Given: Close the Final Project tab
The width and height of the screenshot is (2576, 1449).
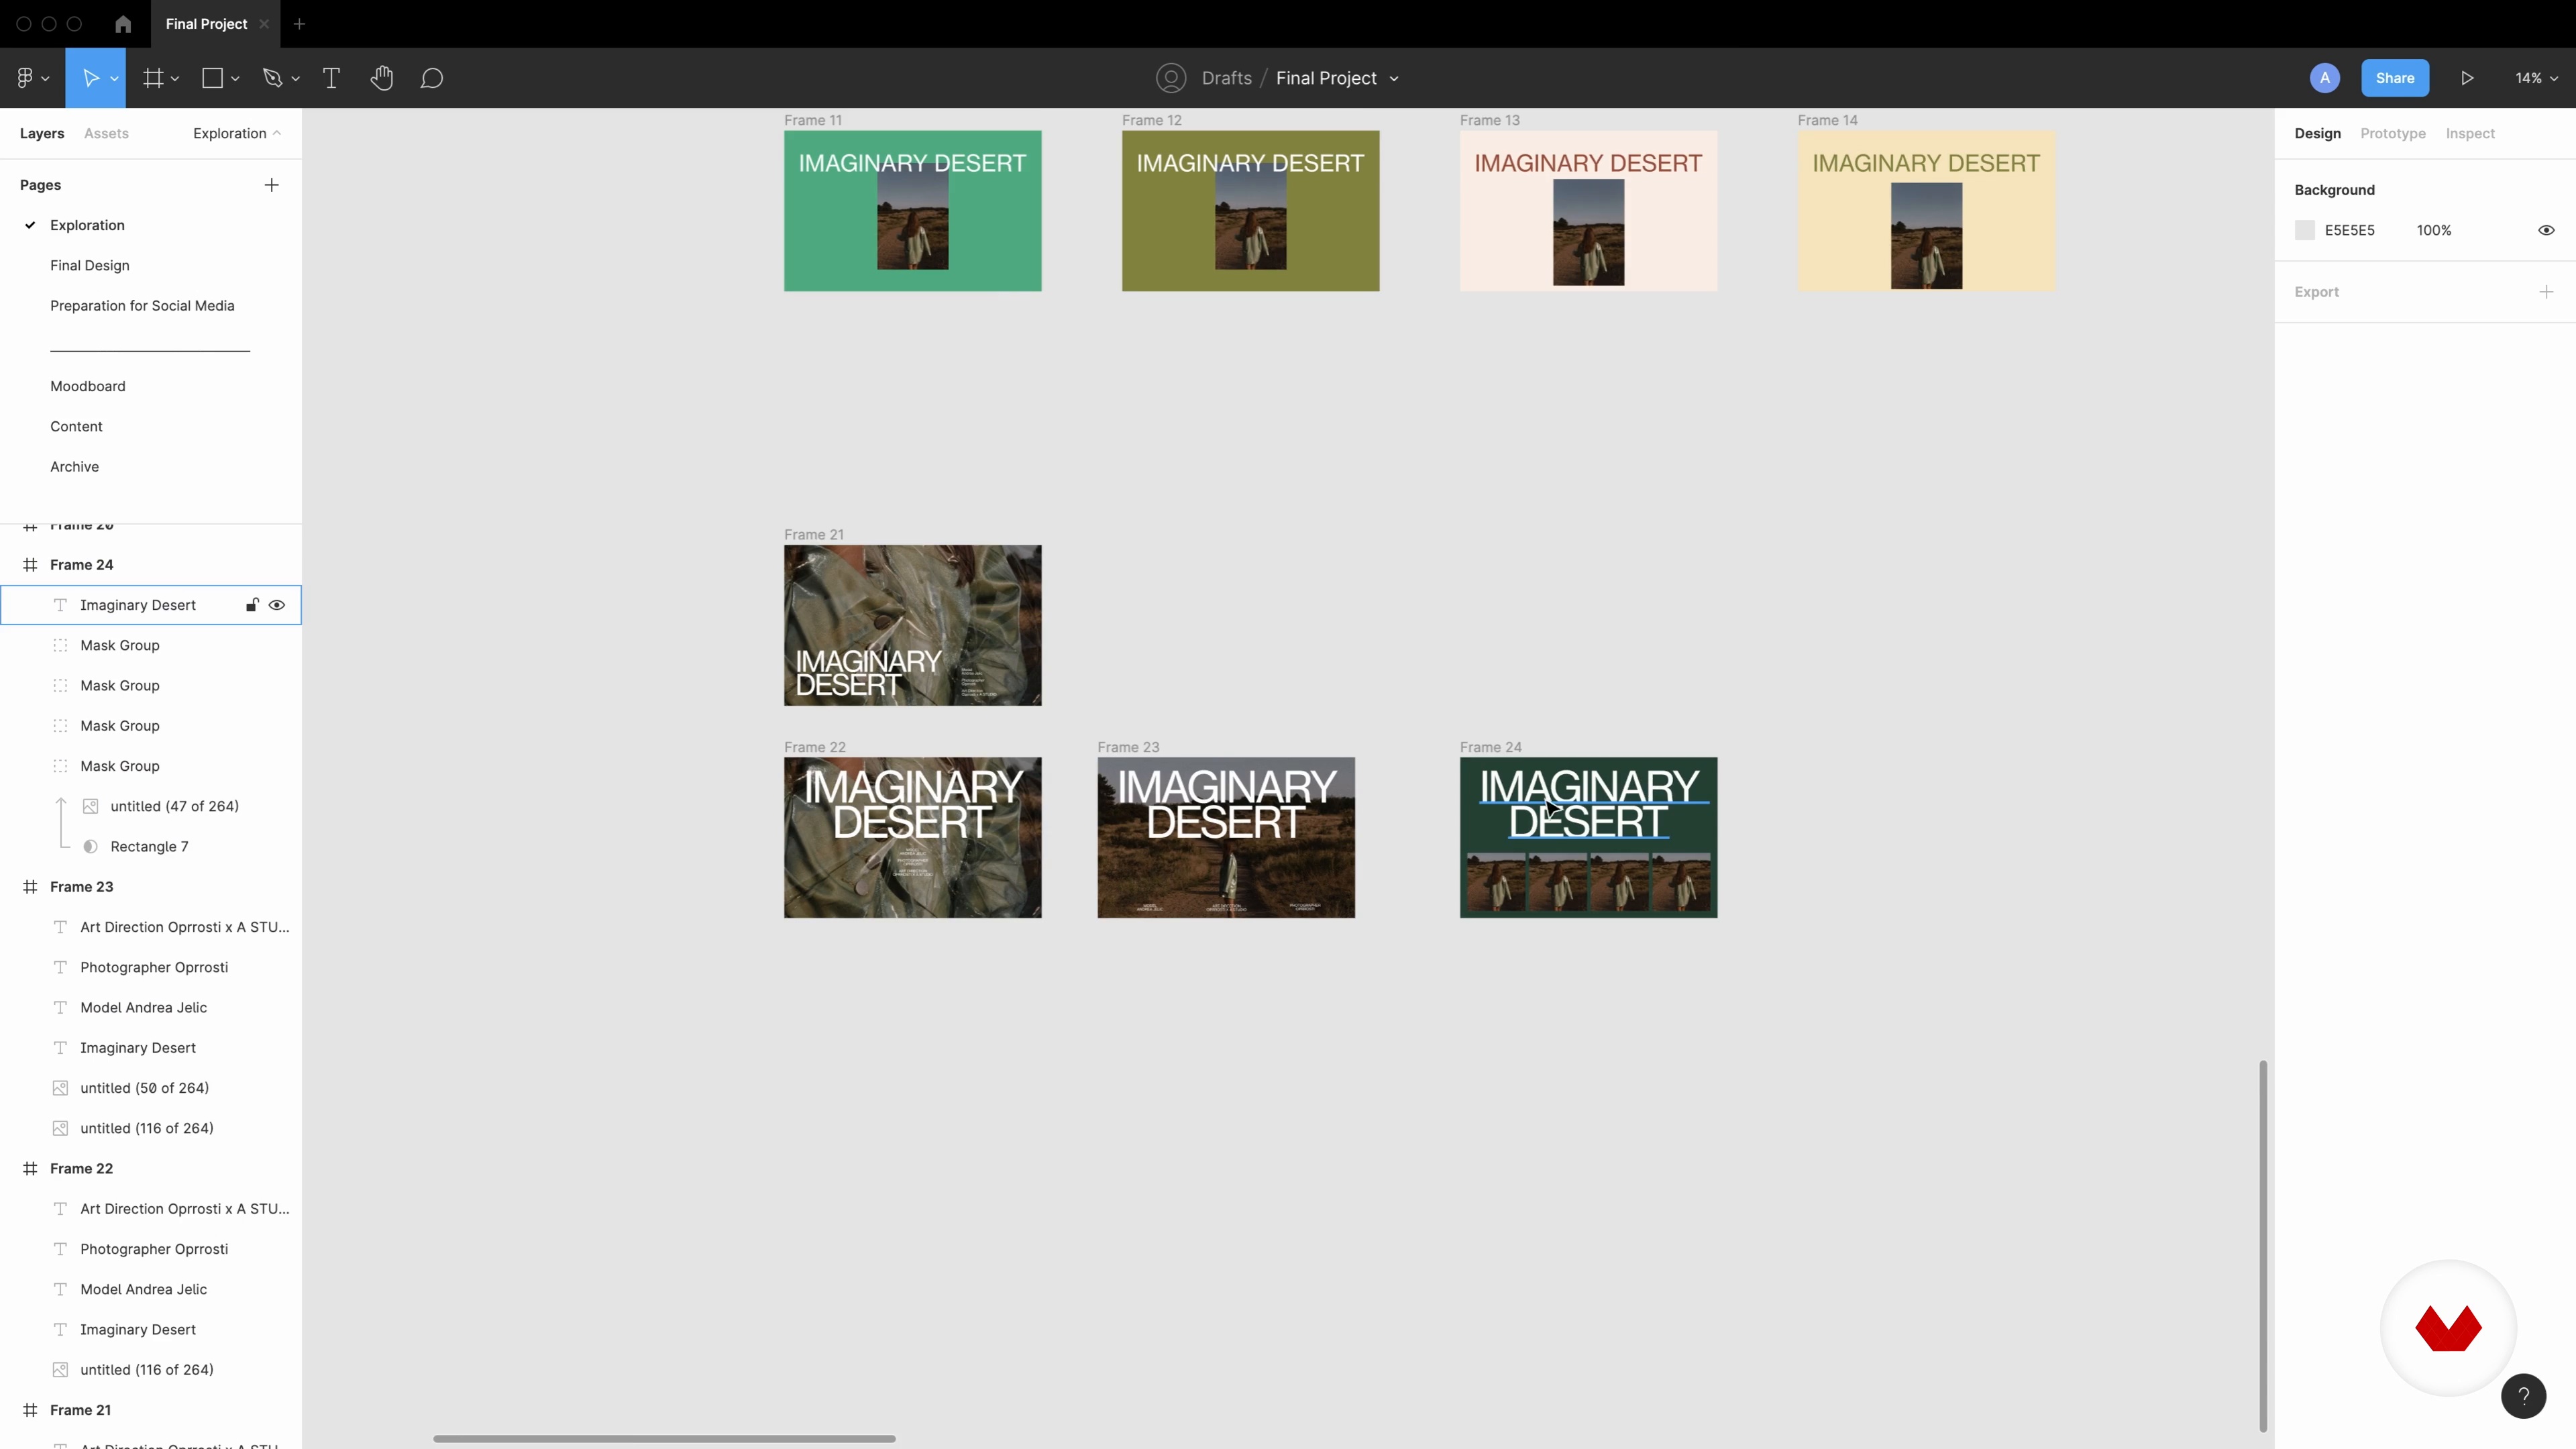Looking at the screenshot, I should coord(264,24).
